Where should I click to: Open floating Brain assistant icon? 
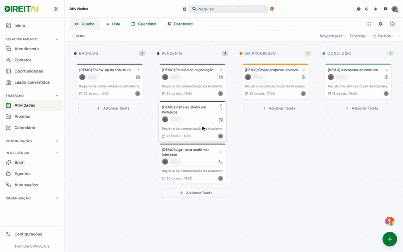(390, 221)
